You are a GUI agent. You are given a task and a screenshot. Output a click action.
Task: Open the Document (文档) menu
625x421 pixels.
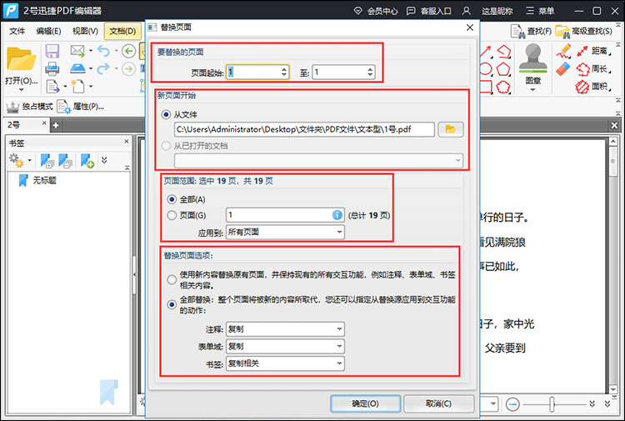click(122, 31)
